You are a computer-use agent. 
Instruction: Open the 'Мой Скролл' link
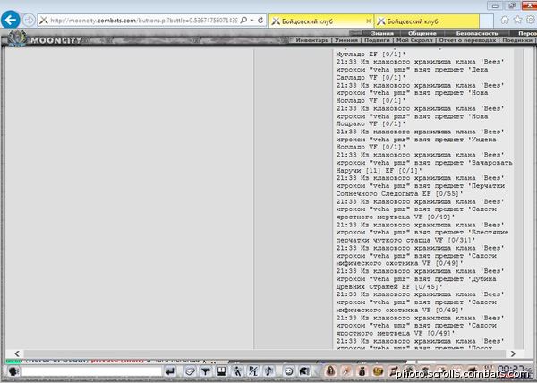pyautogui.click(x=414, y=40)
